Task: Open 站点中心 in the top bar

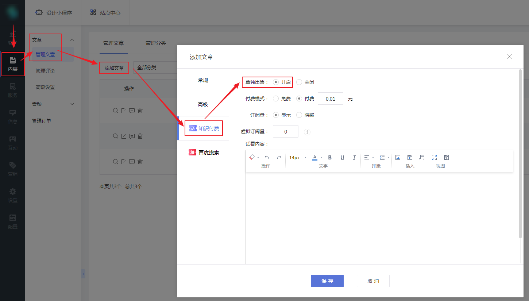Action: pos(105,12)
